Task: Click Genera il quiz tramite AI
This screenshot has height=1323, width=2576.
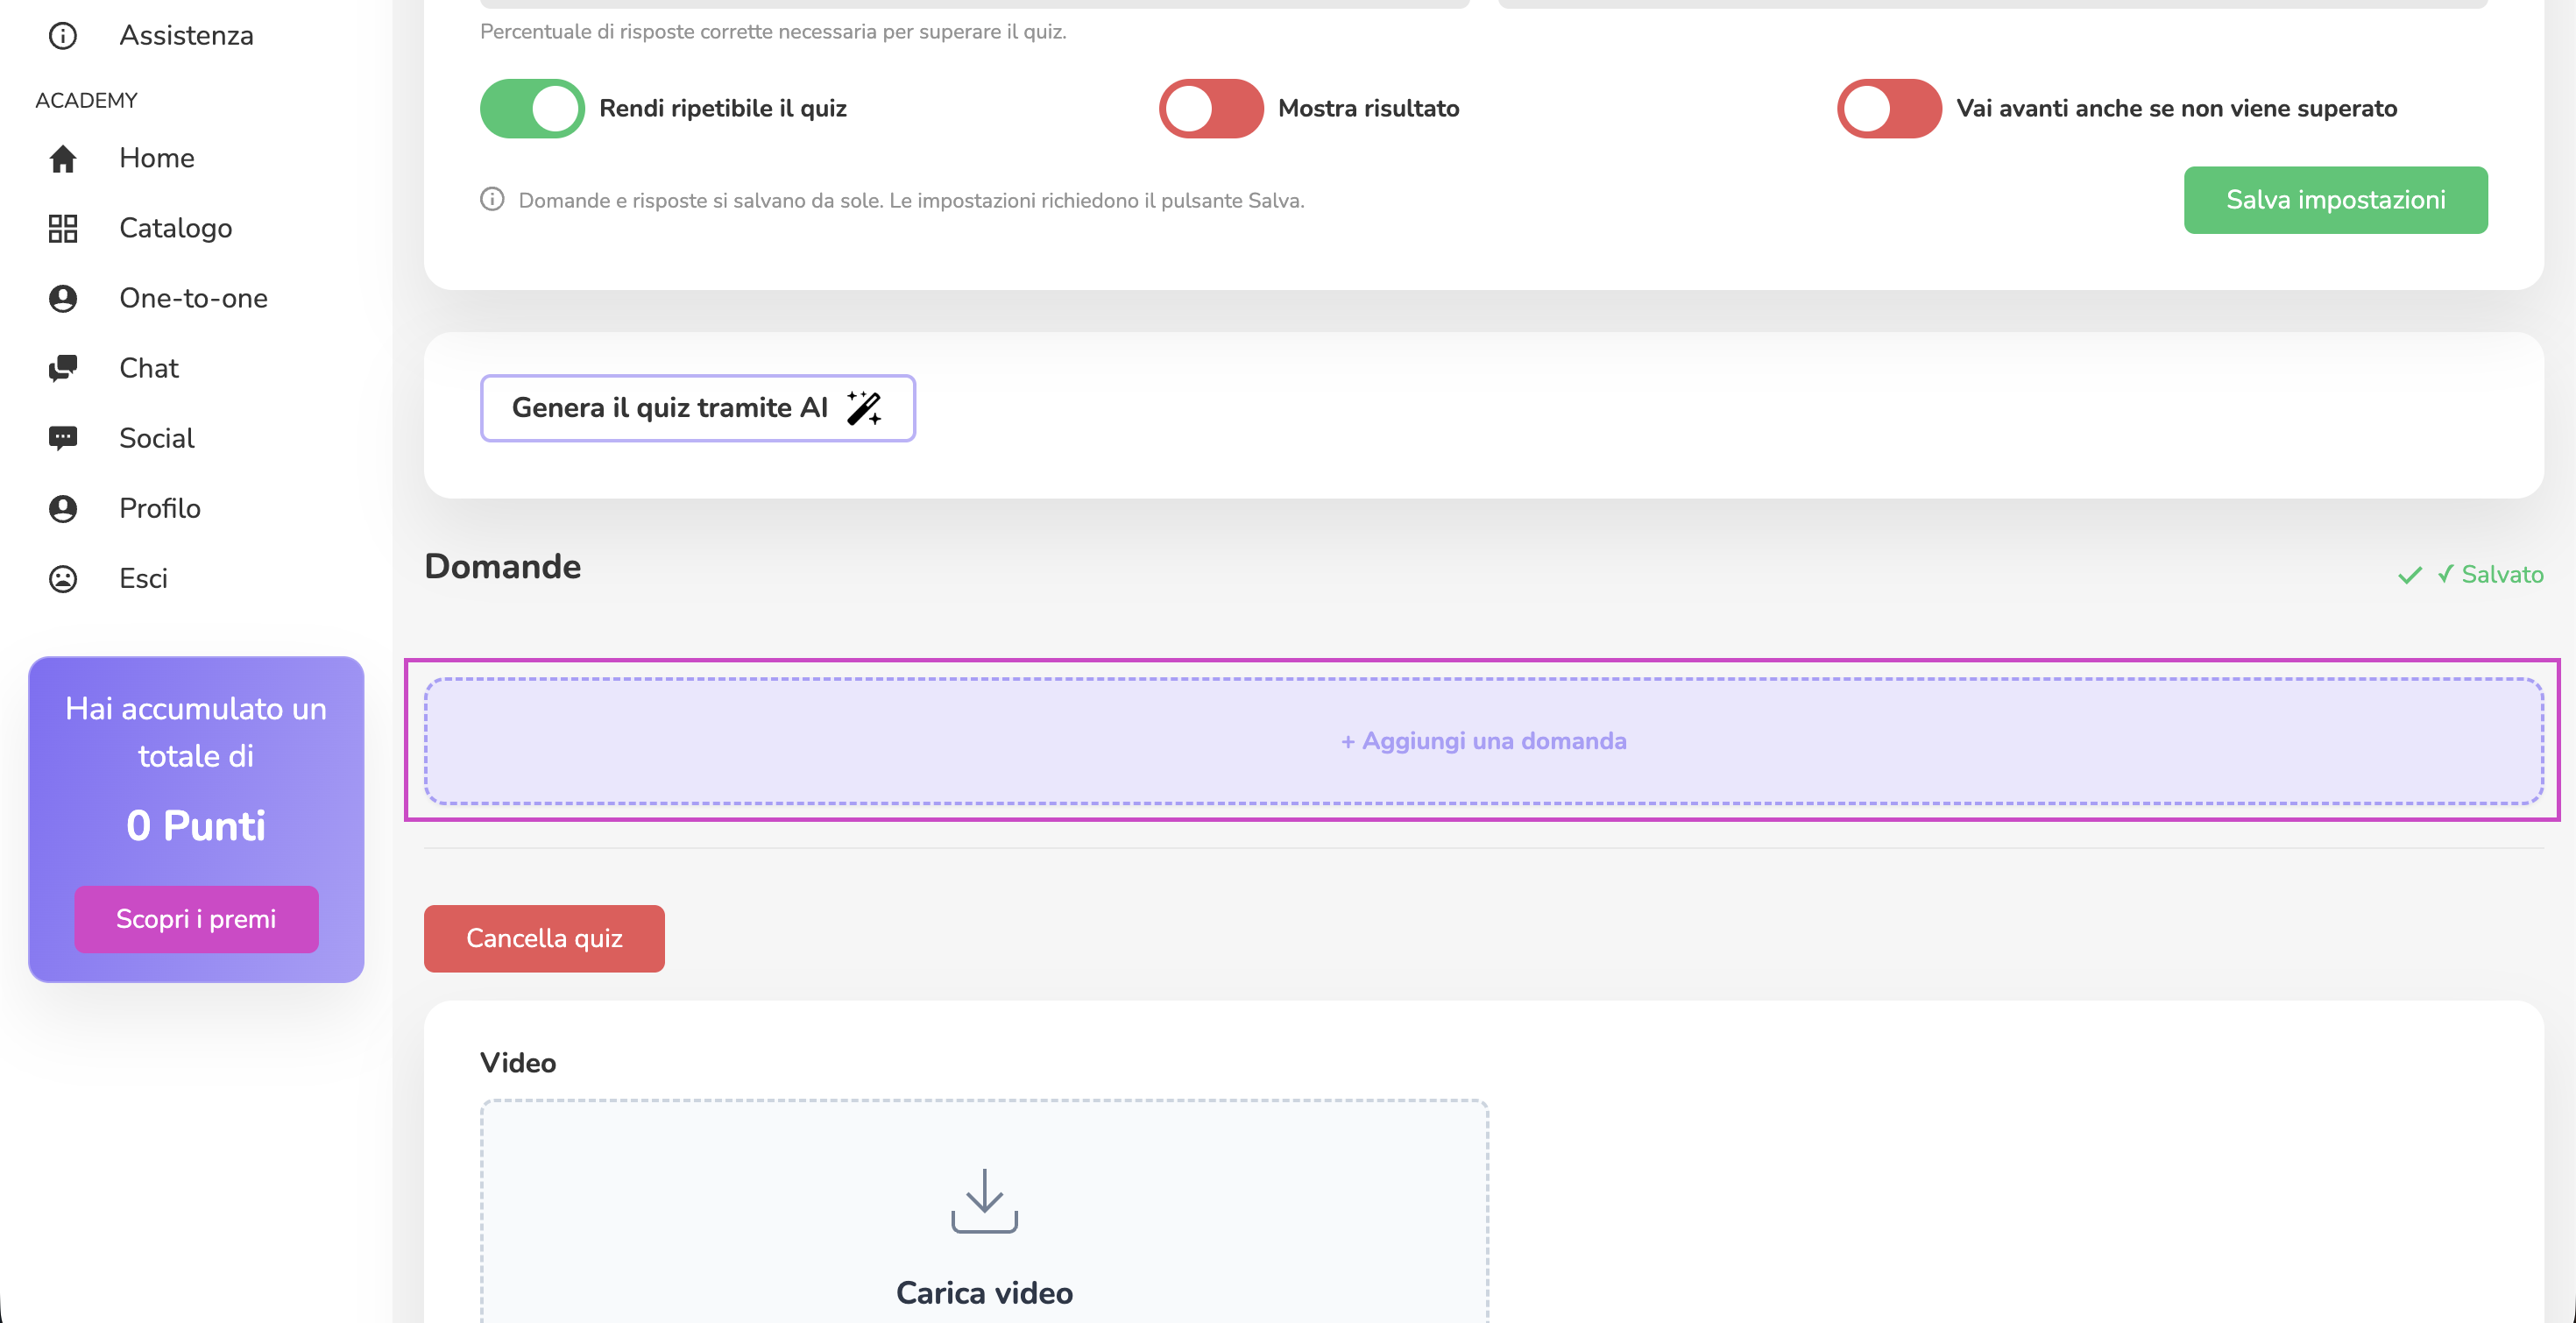Action: click(x=698, y=408)
